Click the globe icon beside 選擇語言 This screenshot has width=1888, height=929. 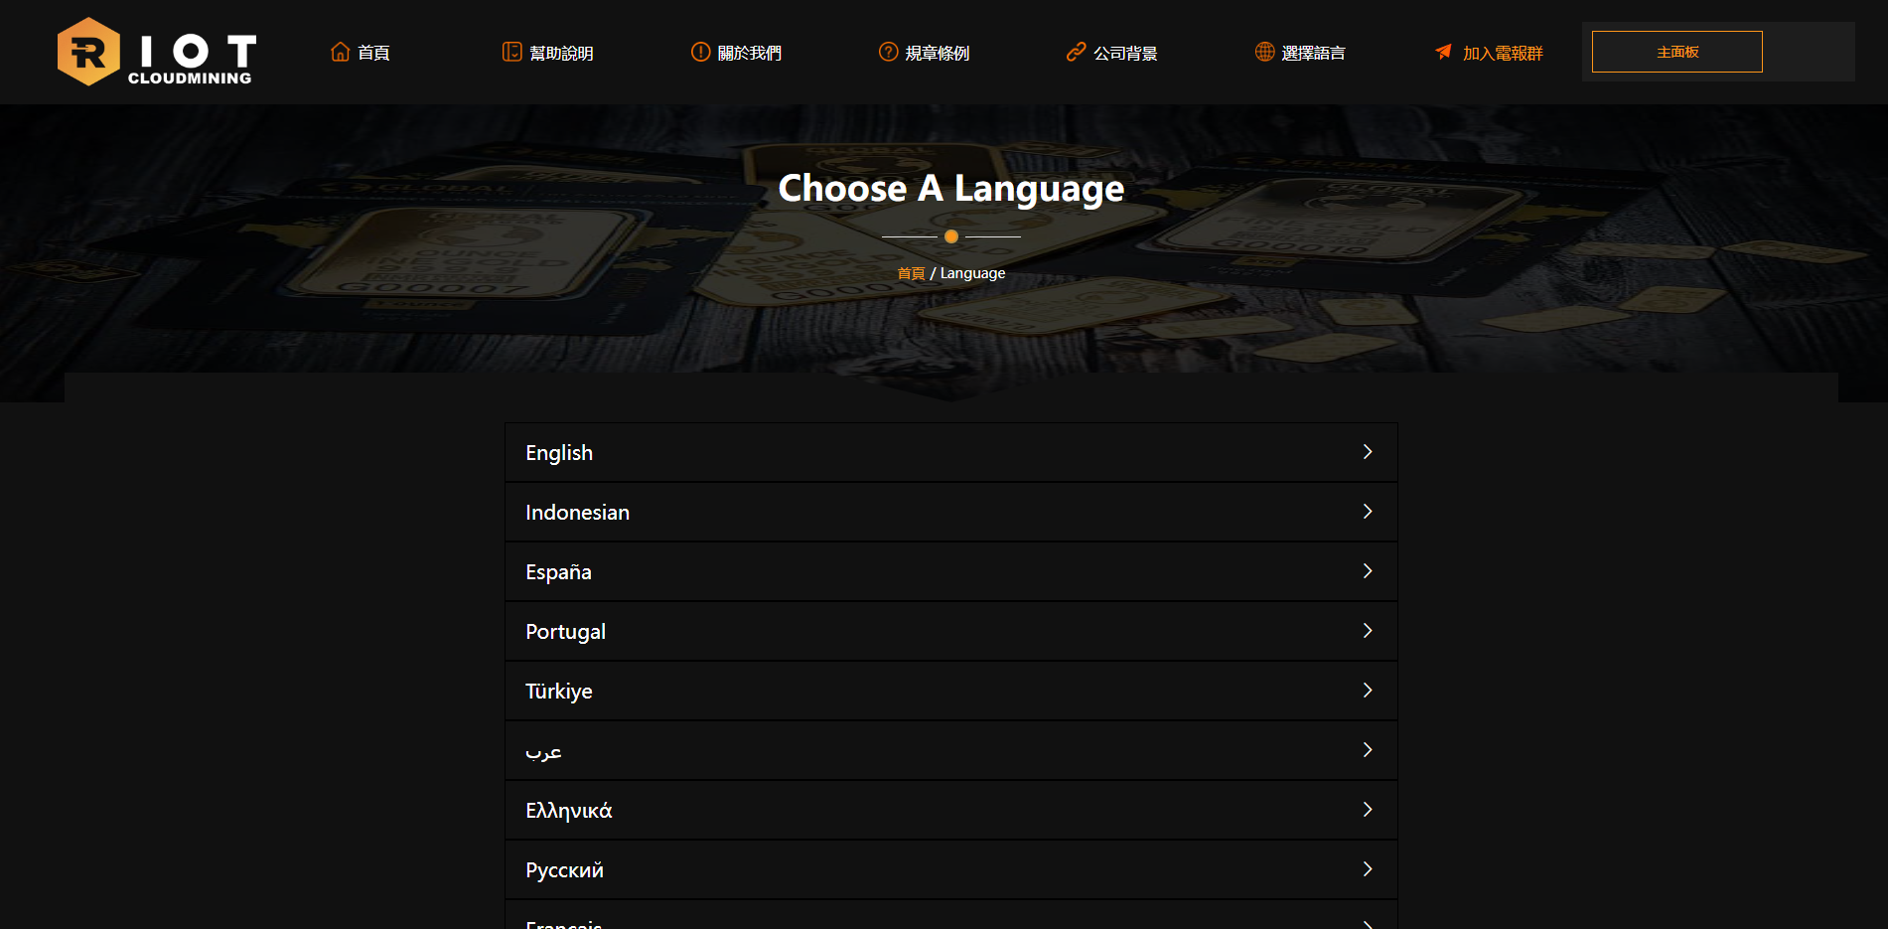point(1264,52)
